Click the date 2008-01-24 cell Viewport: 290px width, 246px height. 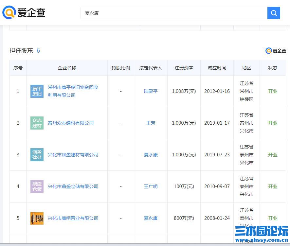[217, 218]
